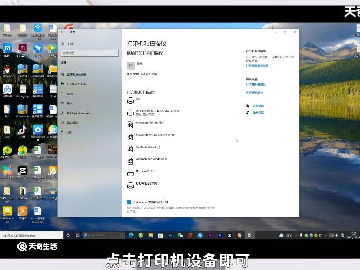
Task: Go to Settings home (主页)
Action: (x=67, y=43)
